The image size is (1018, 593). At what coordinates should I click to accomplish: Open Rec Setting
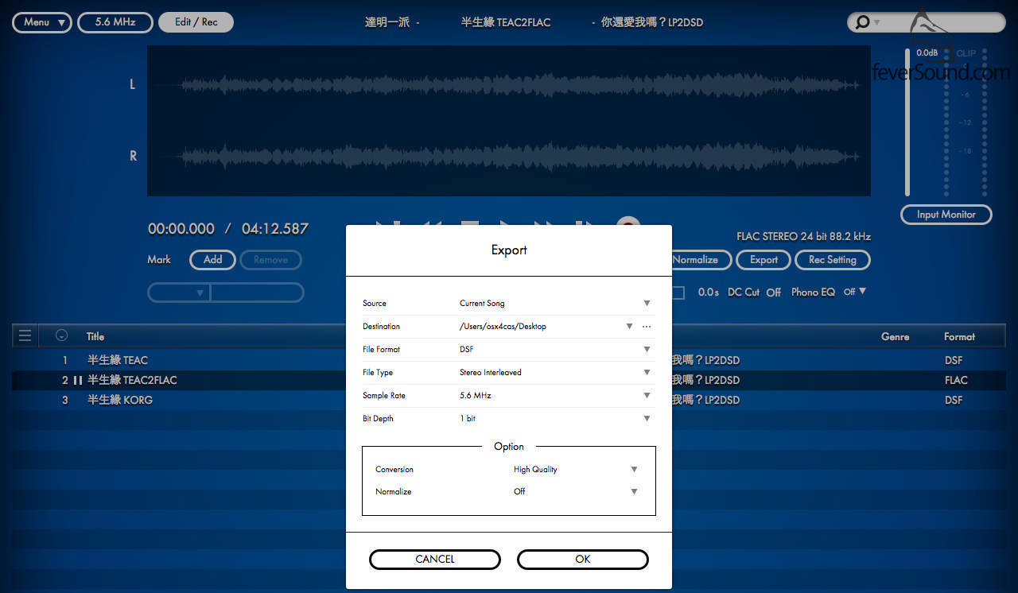click(x=833, y=260)
